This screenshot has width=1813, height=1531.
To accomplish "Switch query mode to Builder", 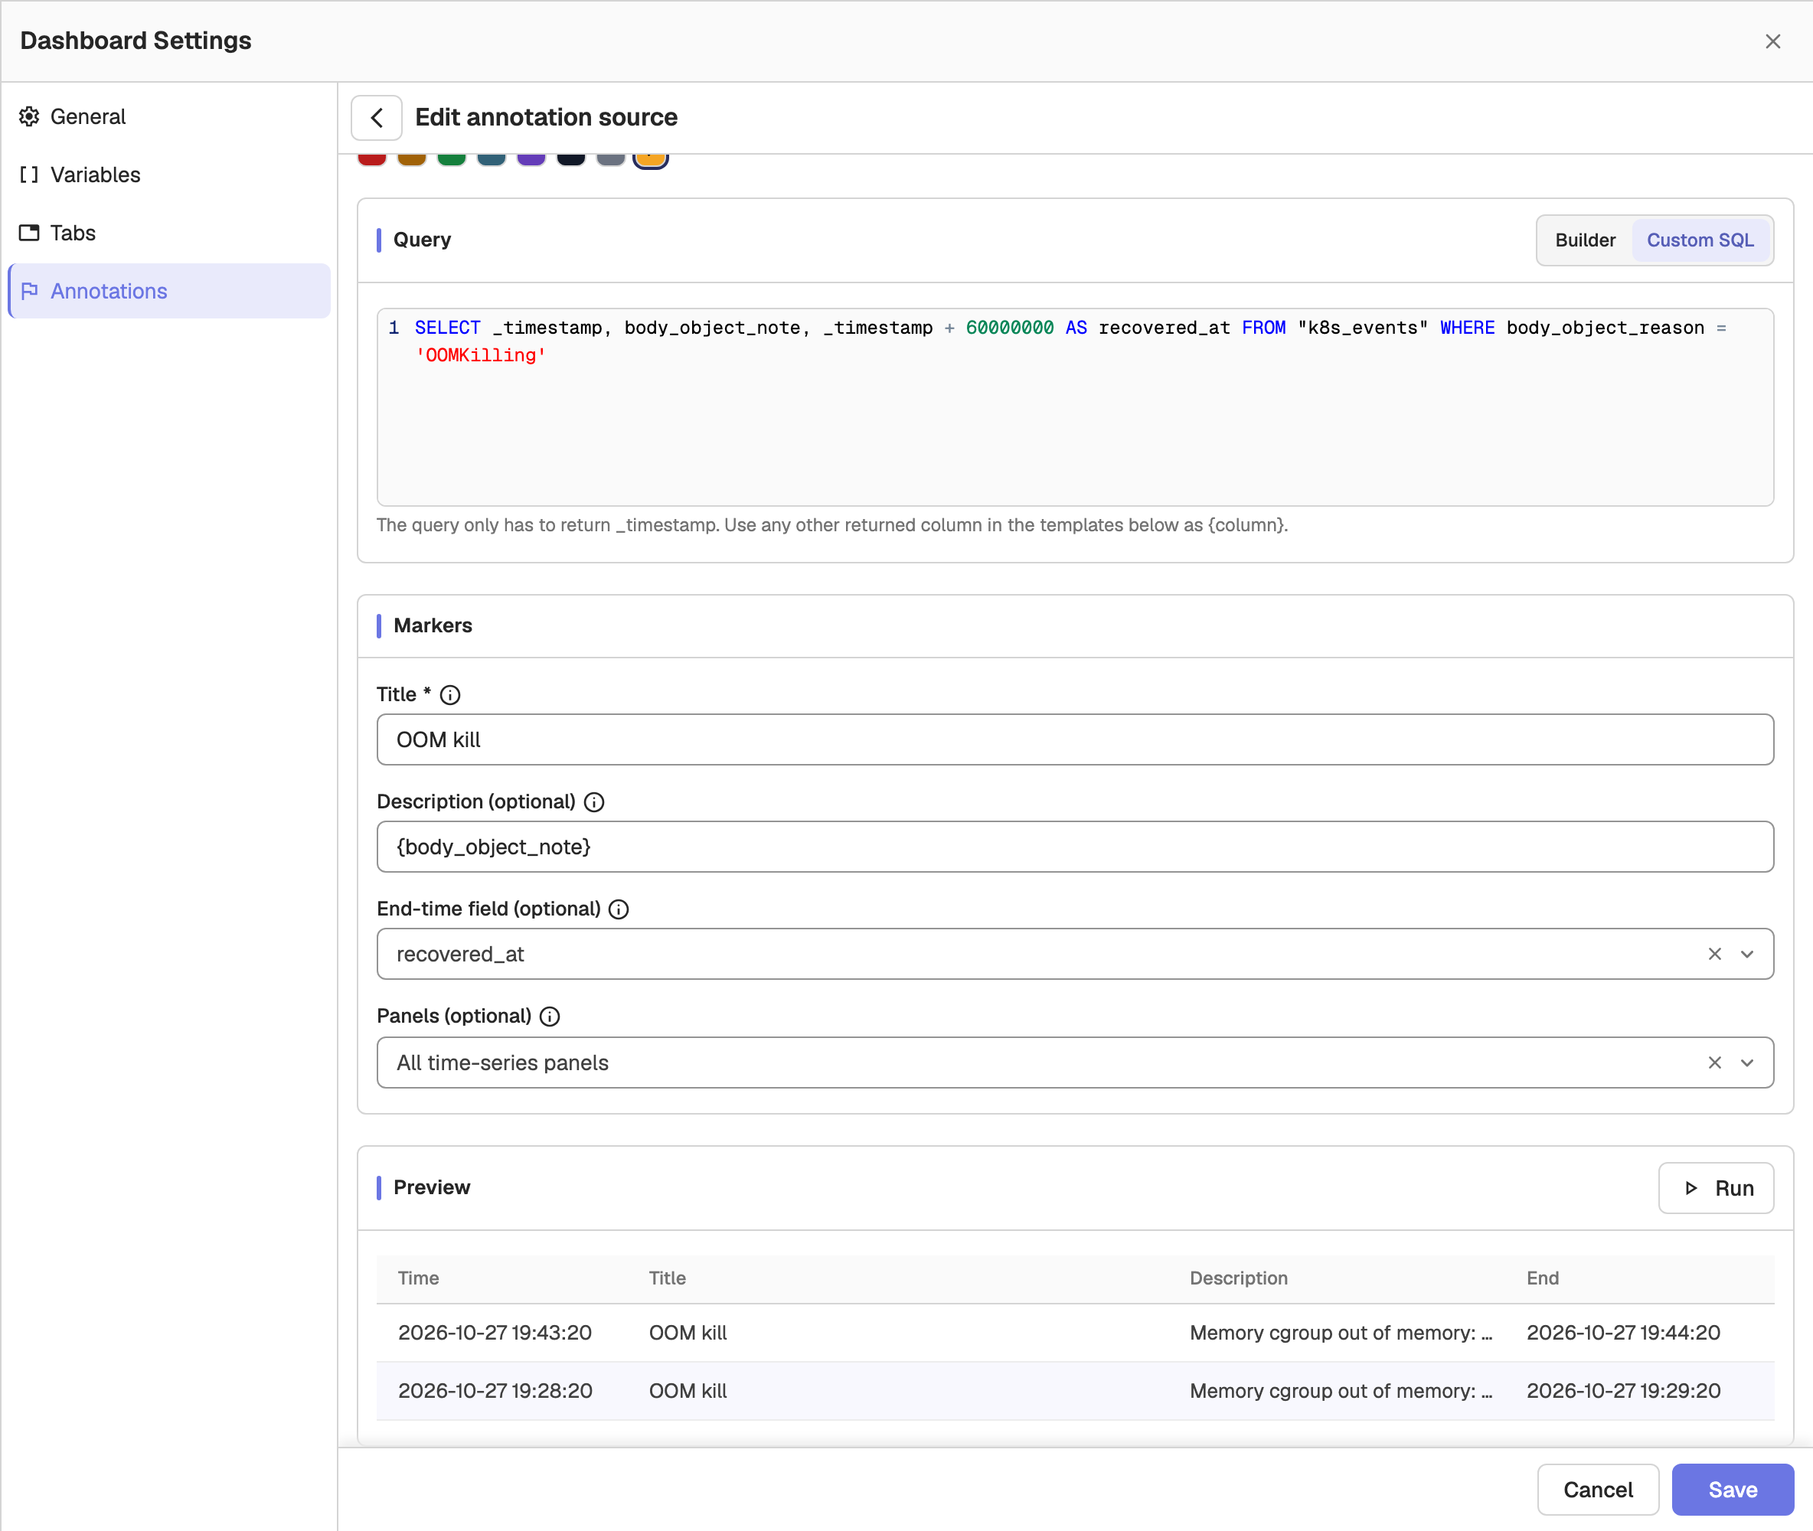I will (1585, 240).
